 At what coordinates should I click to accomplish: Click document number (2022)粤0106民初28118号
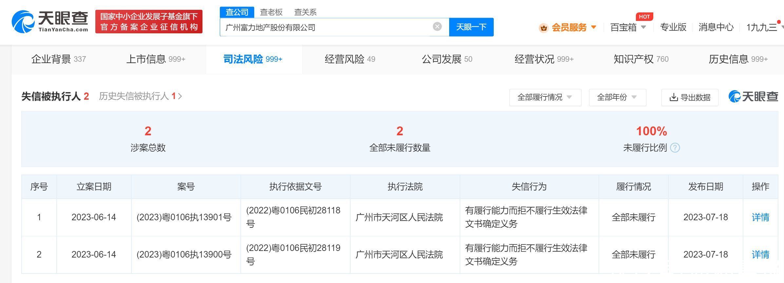293,217
